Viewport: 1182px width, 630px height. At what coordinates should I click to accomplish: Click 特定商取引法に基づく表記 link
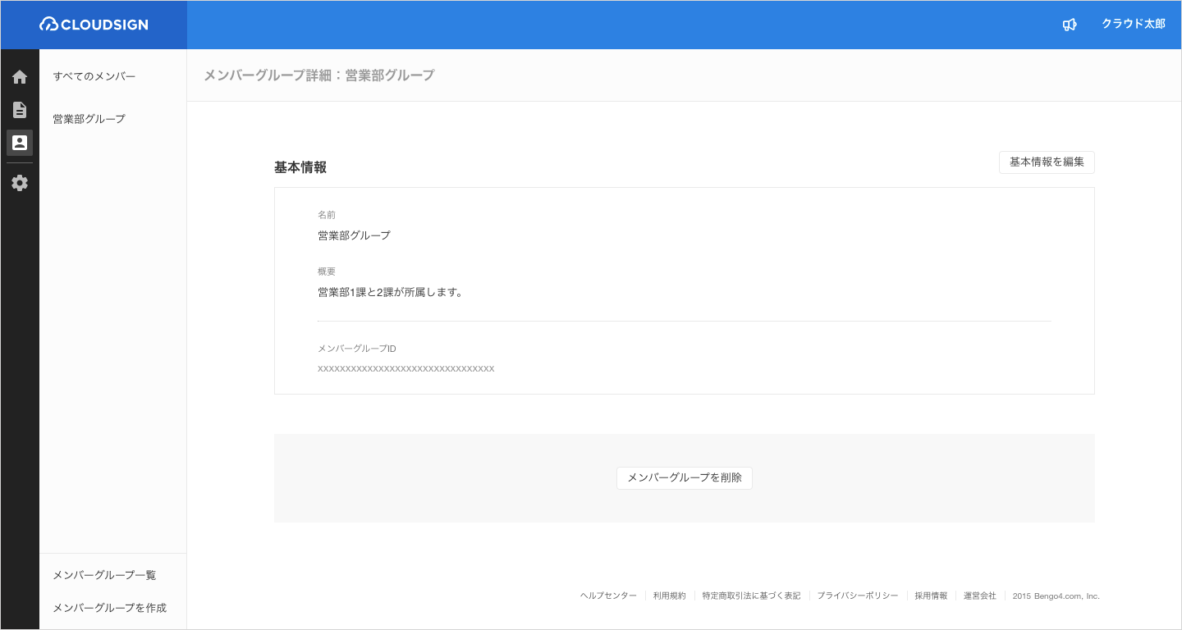751,596
